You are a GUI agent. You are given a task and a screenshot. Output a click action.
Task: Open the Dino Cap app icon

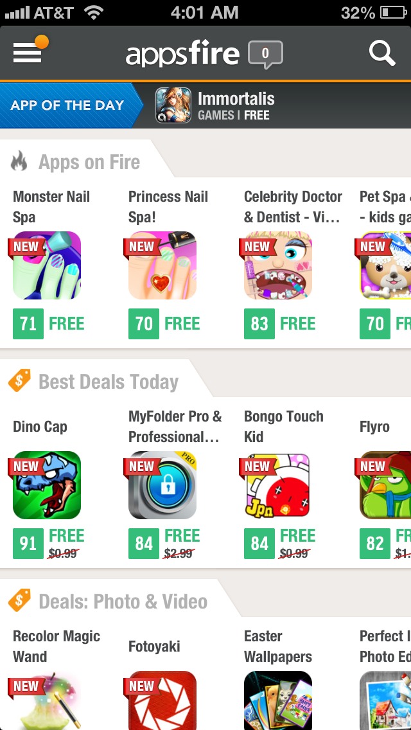(46, 485)
